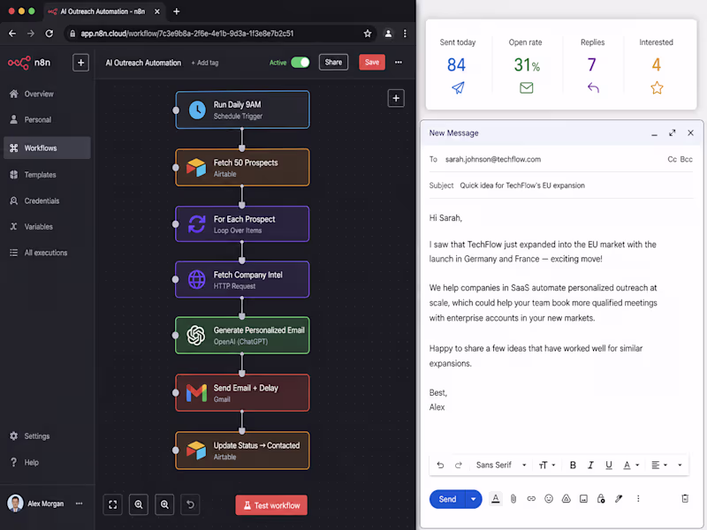Click Alex Morgan profile avatar
The image size is (707, 530).
point(15,503)
